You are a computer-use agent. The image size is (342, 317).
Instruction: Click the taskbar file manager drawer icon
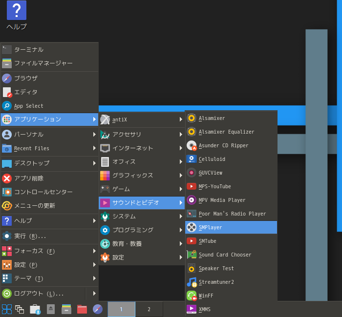pos(66,309)
